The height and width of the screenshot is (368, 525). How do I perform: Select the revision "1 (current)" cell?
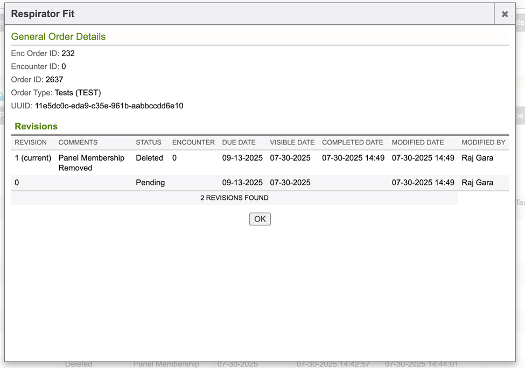point(33,158)
